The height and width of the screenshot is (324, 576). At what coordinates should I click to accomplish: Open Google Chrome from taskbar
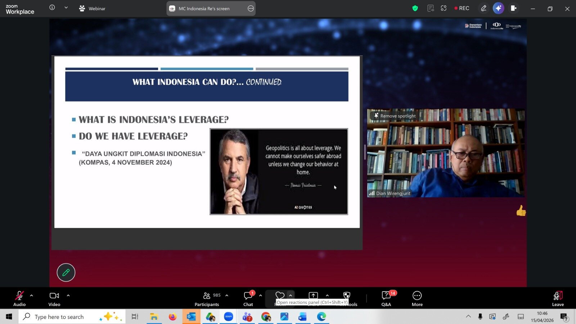point(266,316)
